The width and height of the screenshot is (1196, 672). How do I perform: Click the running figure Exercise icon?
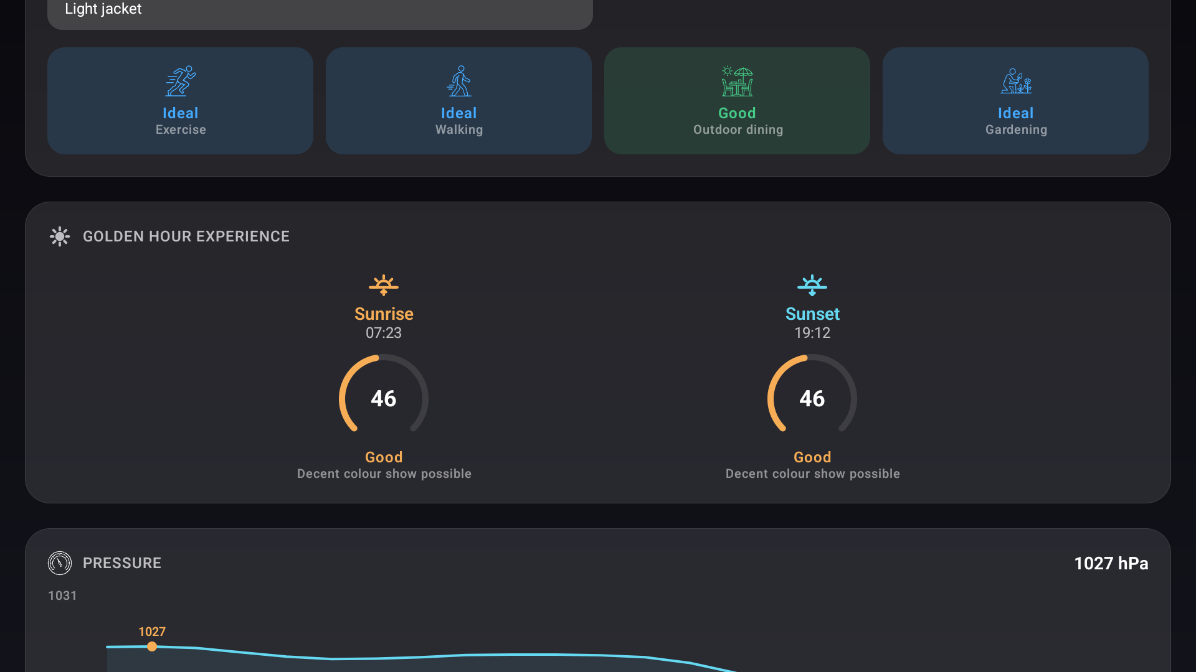pyautogui.click(x=181, y=82)
